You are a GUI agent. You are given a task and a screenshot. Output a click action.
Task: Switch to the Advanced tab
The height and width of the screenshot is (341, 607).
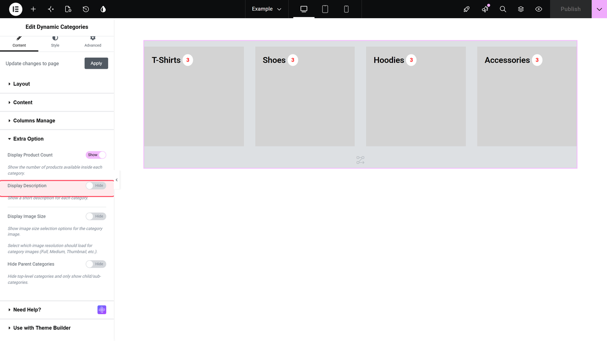(x=93, y=41)
